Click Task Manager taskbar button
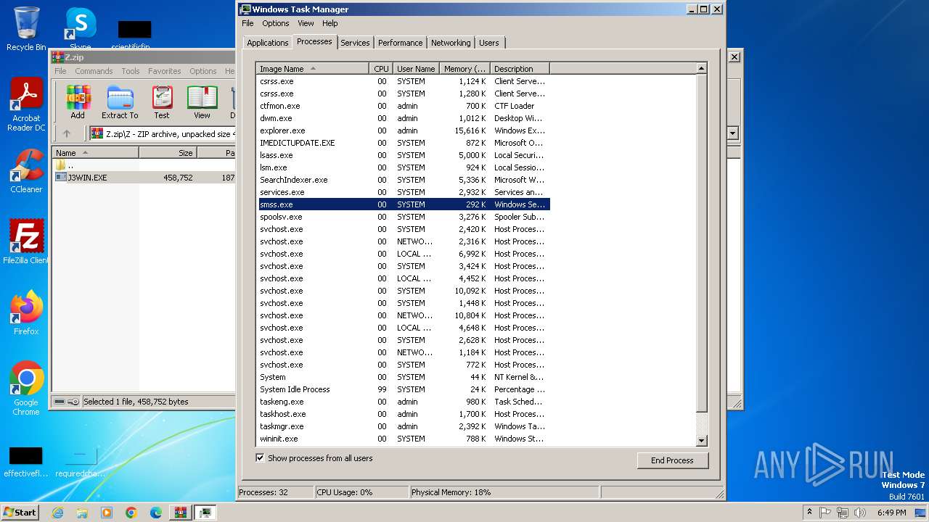929x522 pixels. pos(205,513)
